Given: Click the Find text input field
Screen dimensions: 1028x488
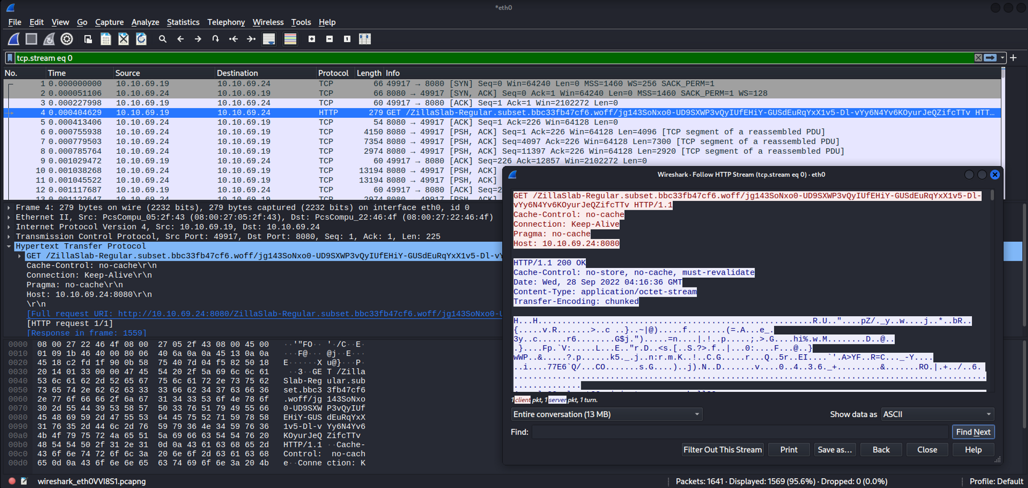Looking at the screenshot, I should click(x=740, y=432).
